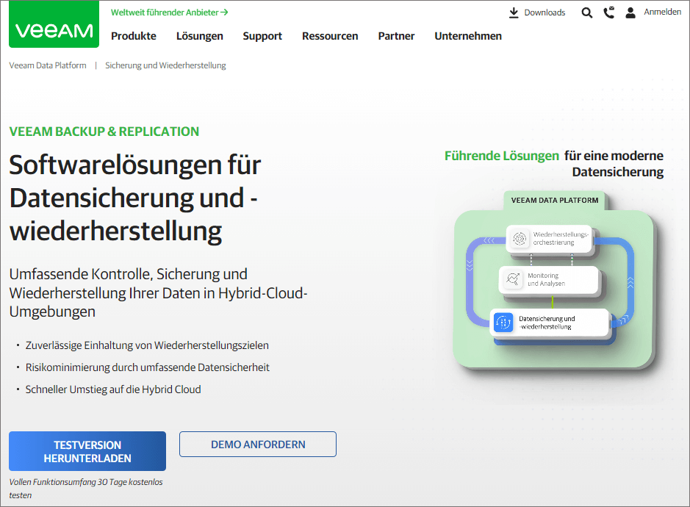Viewport: 690px width, 507px height.
Task: Click the Monitoring und Analysen icon
Action: click(512, 279)
